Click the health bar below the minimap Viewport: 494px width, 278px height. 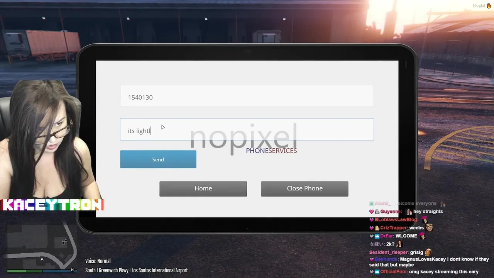25,271
